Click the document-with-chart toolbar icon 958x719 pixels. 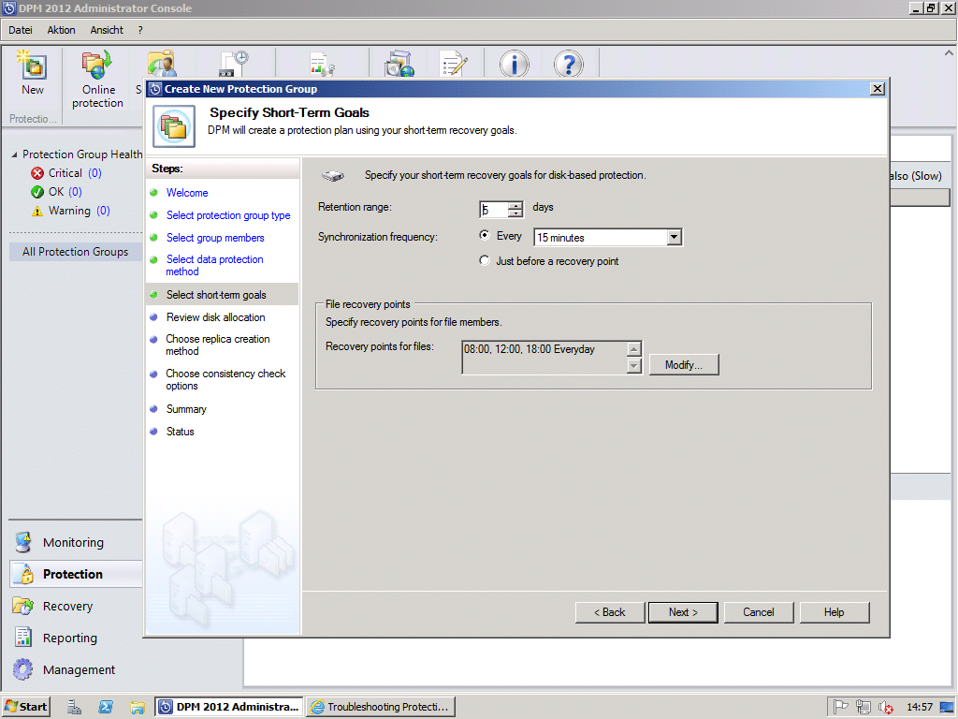tap(322, 64)
